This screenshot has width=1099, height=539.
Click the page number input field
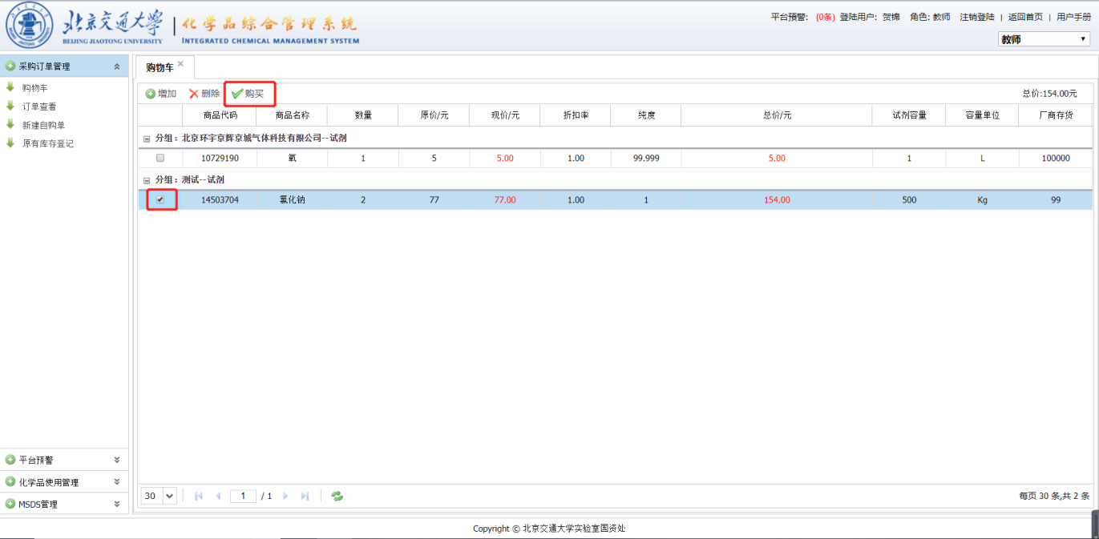tap(243, 497)
